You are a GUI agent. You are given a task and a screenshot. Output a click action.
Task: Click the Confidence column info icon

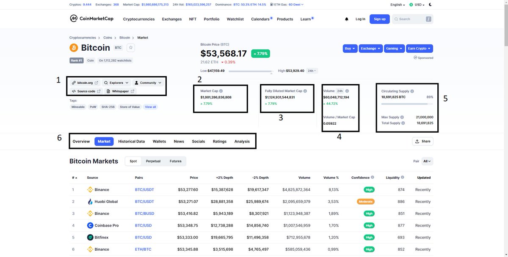[x=373, y=178]
